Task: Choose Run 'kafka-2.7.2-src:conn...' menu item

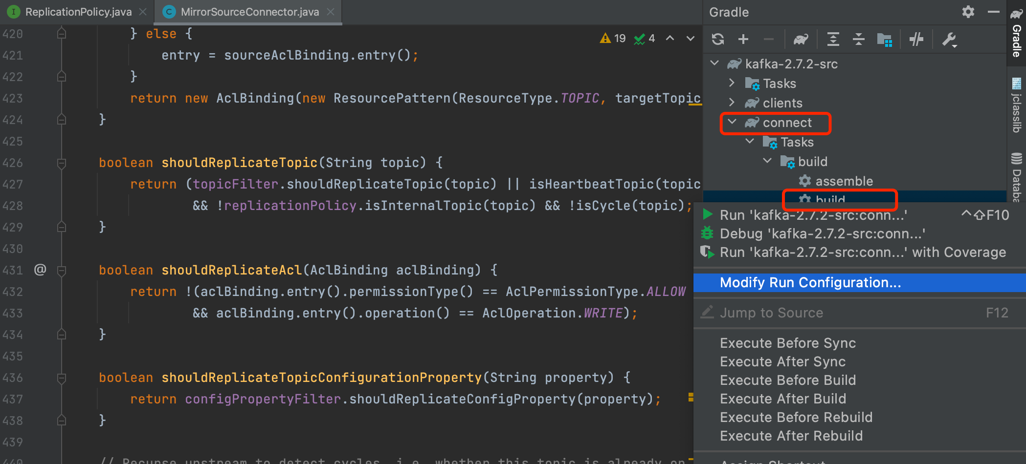Action: tap(859, 215)
